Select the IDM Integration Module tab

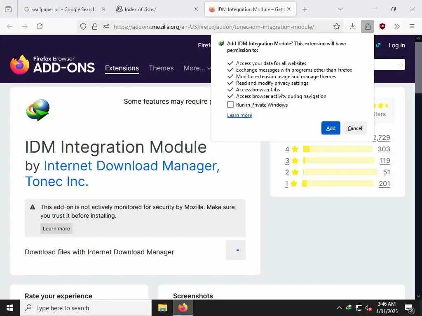click(250, 9)
